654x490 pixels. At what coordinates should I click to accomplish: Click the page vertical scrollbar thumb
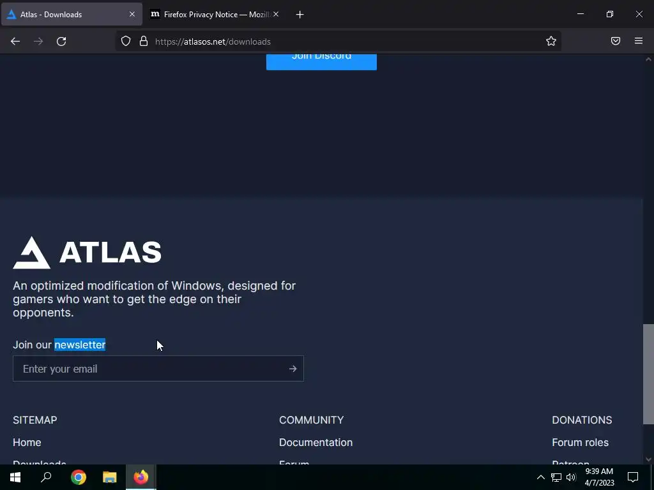pos(648,374)
